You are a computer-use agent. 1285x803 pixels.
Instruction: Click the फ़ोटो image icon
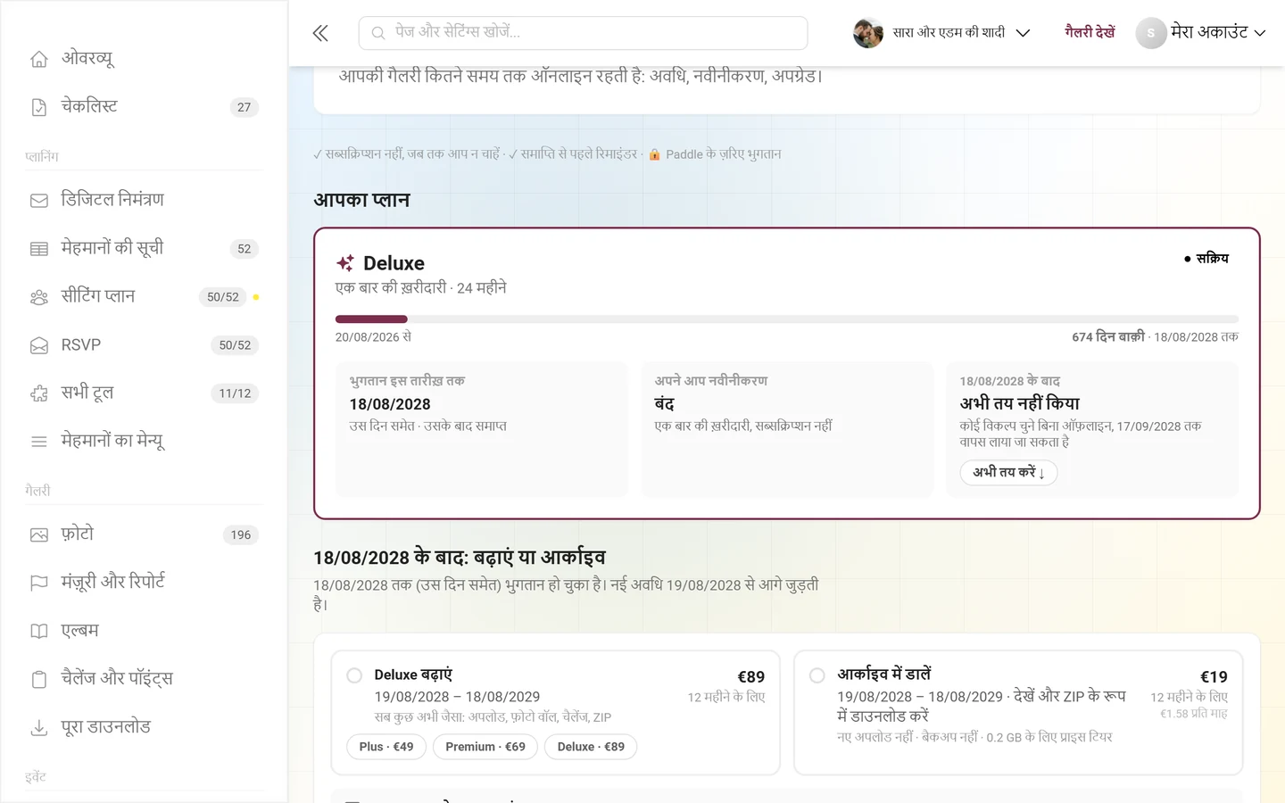pos(39,535)
